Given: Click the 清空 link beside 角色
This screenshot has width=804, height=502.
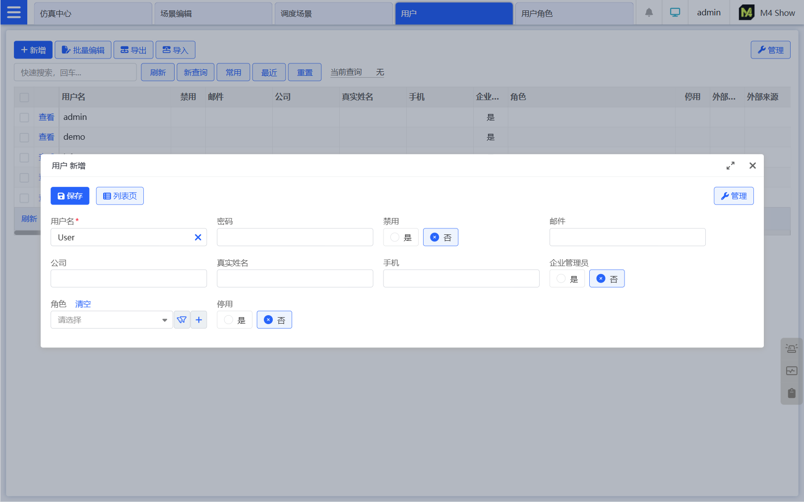Looking at the screenshot, I should tap(83, 304).
